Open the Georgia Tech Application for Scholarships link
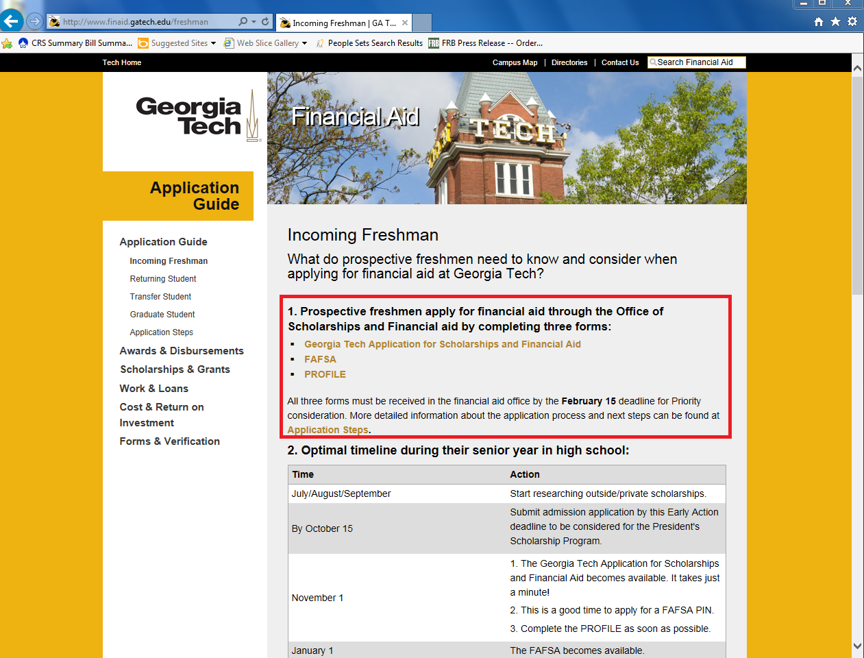 (443, 344)
